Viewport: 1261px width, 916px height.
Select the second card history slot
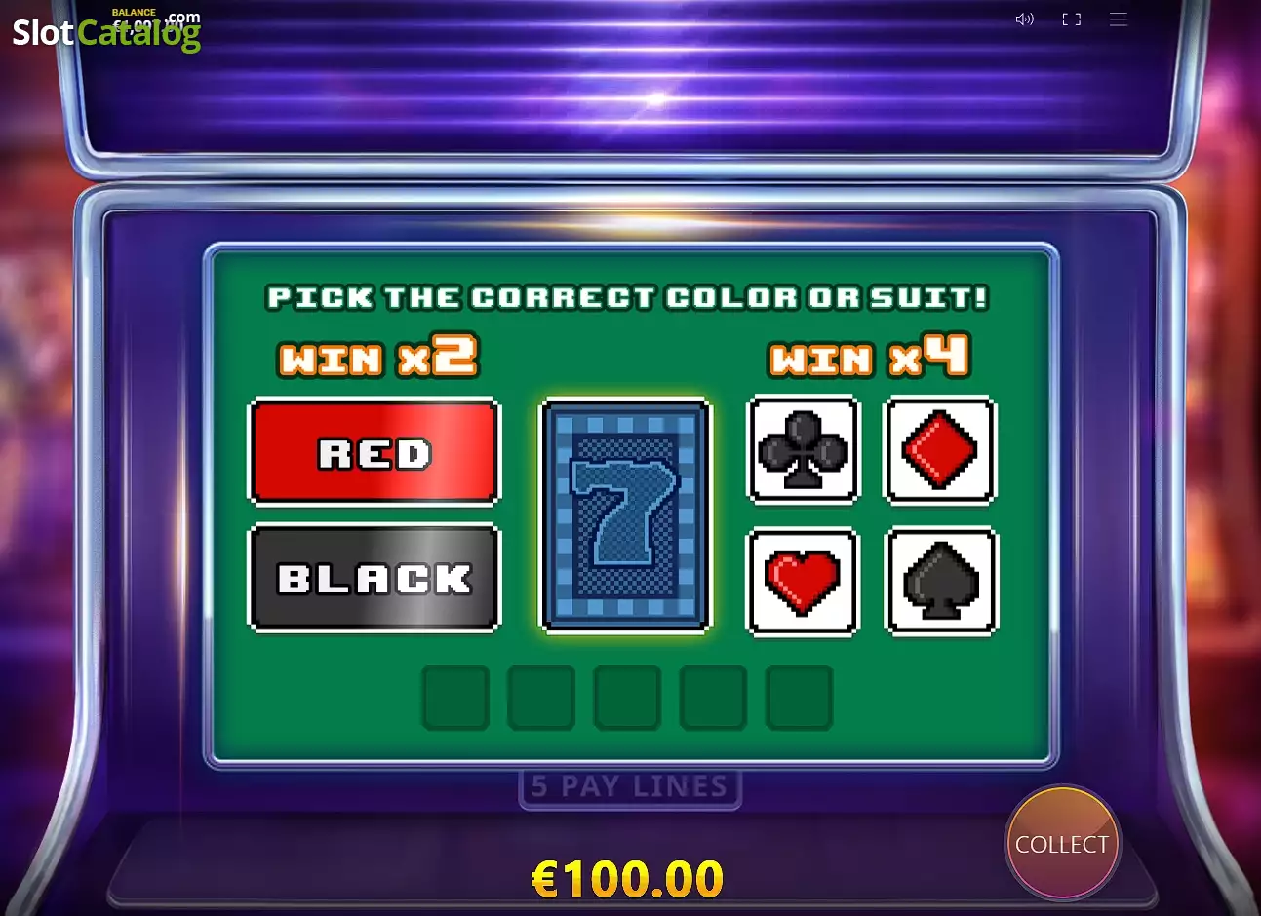click(541, 698)
